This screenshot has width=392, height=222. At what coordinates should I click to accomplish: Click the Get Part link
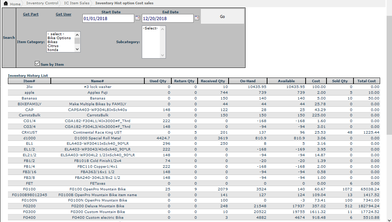coord(31,14)
